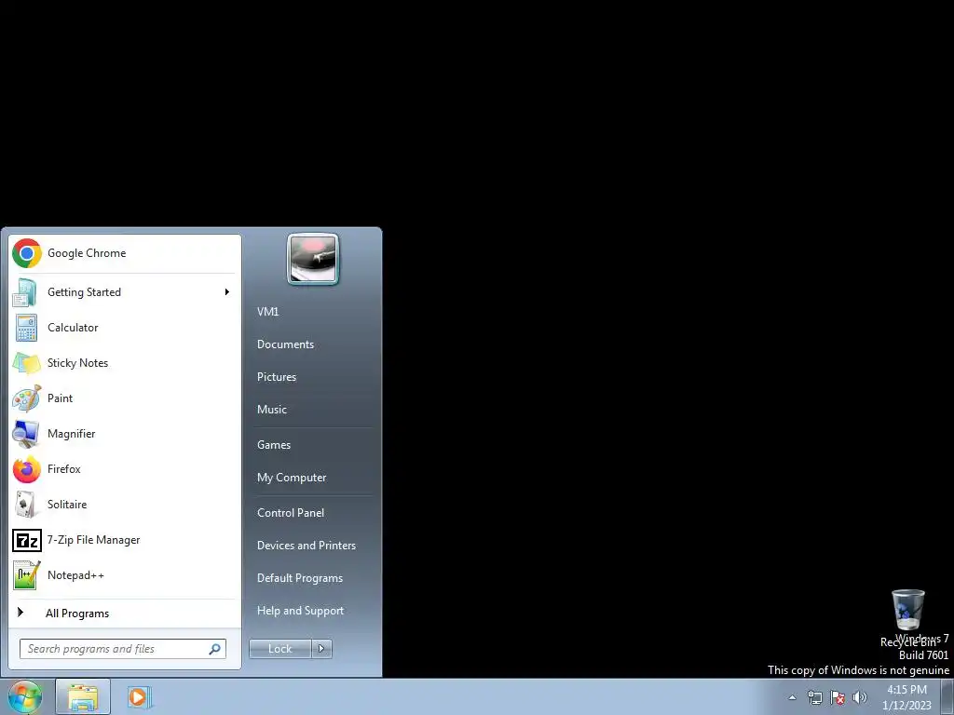Open Help and Support
This screenshot has width=954, height=715.
point(301,611)
